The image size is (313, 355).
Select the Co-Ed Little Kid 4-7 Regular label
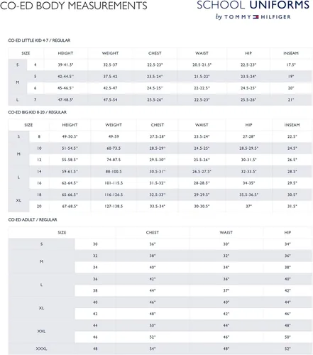point(39,40)
